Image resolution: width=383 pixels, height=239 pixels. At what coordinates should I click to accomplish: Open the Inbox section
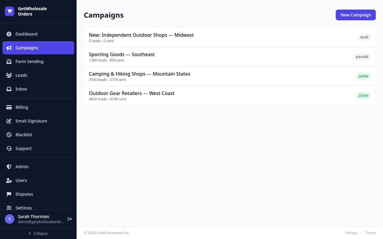38,89
